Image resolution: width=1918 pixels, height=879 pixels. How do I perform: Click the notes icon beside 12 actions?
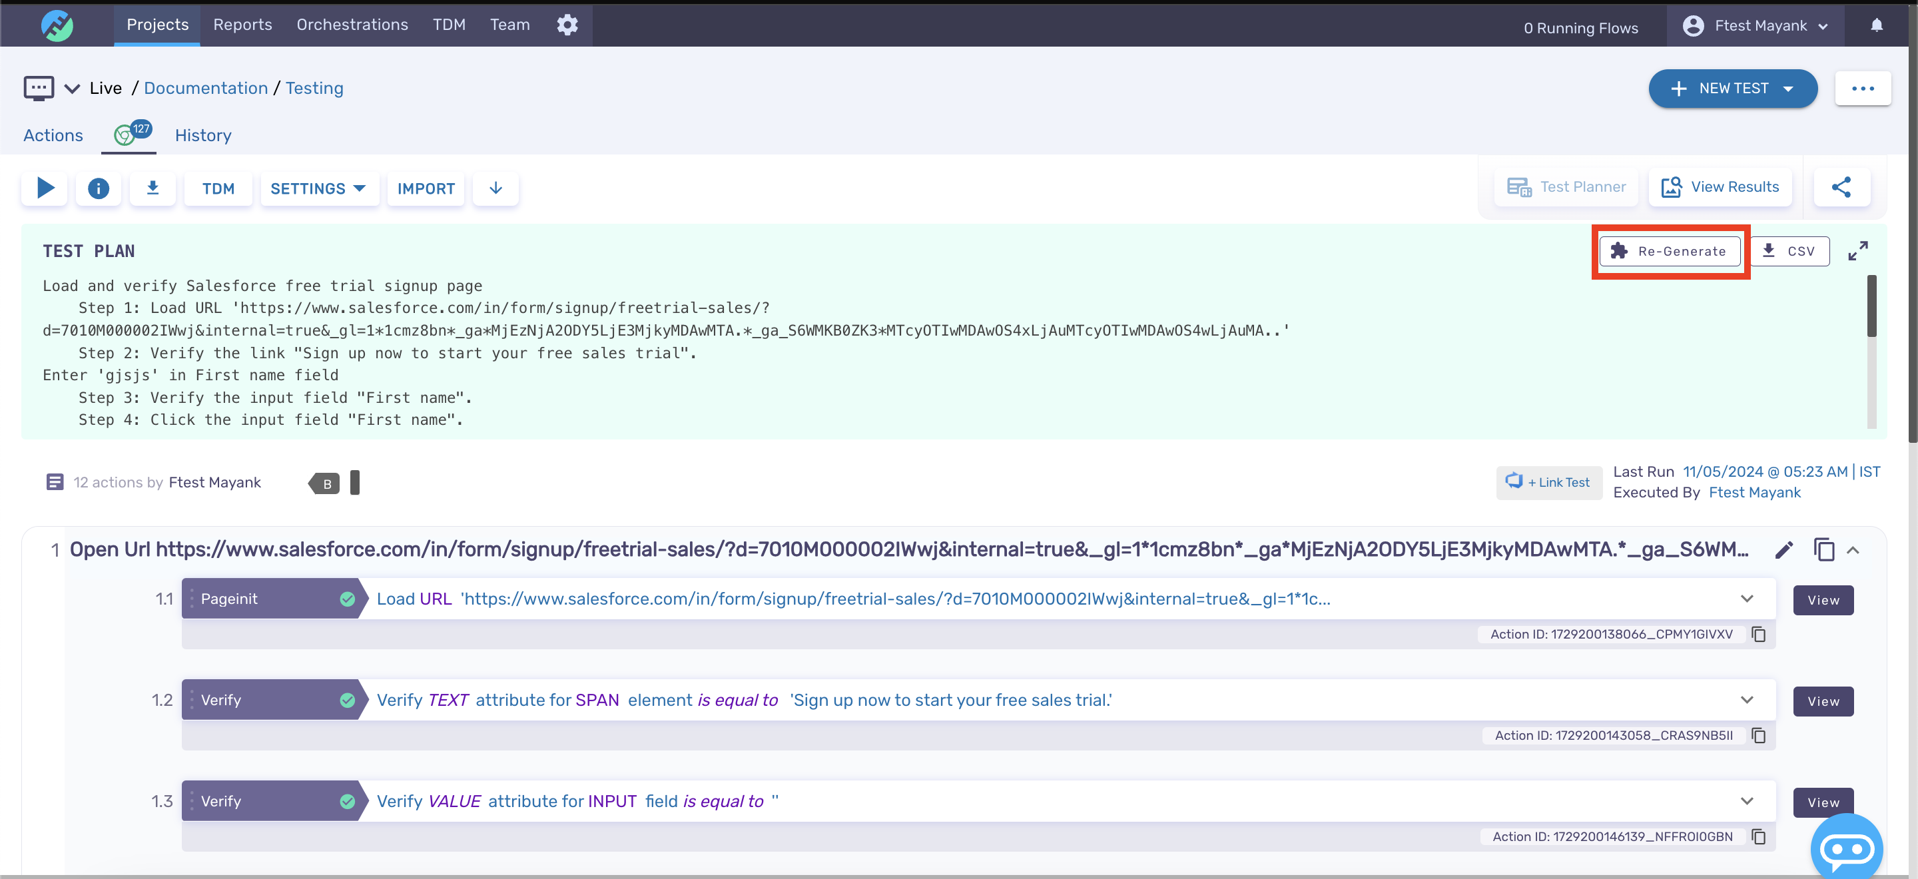[55, 482]
